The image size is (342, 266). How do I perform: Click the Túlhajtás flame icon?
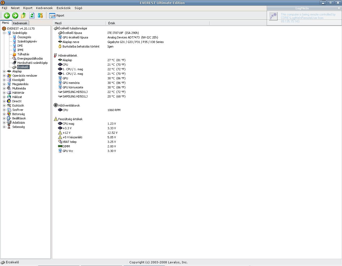(x=14, y=54)
